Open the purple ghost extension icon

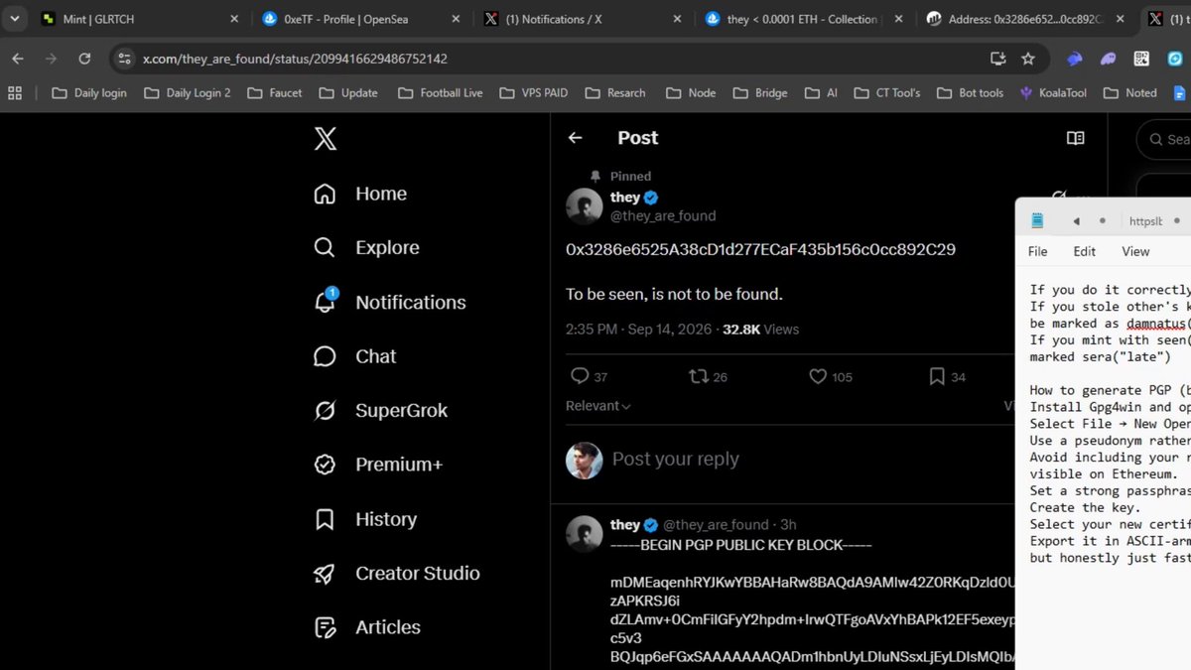click(x=1108, y=59)
